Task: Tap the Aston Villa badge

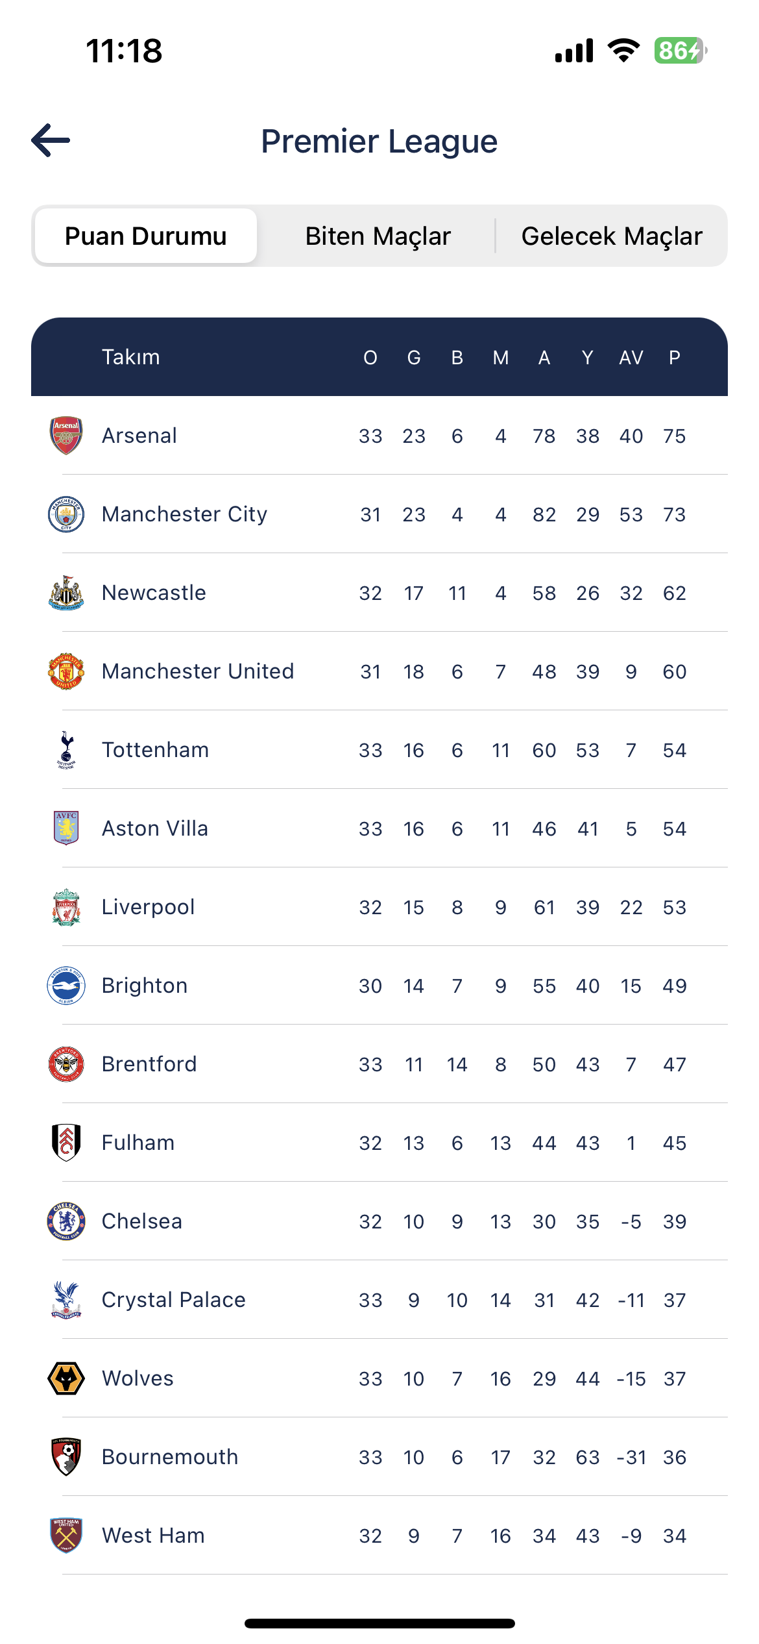Action: [x=66, y=828]
